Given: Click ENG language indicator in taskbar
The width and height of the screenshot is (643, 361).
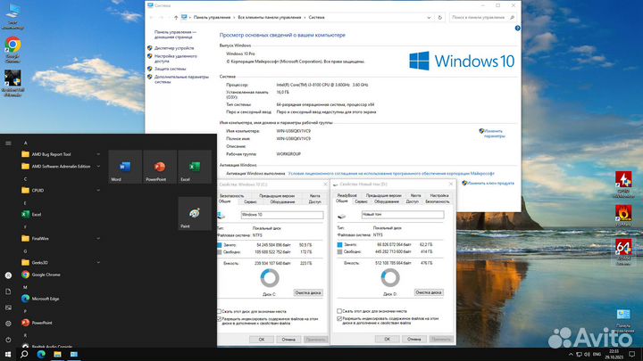Looking at the screenshot, I should pos(597,354).
